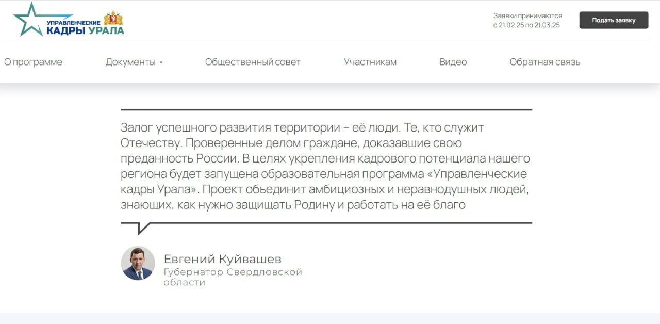The height and width of the screenshot is (324, 660).
Task: Expand the Документы dropdown menu
Action: point(134,62)
